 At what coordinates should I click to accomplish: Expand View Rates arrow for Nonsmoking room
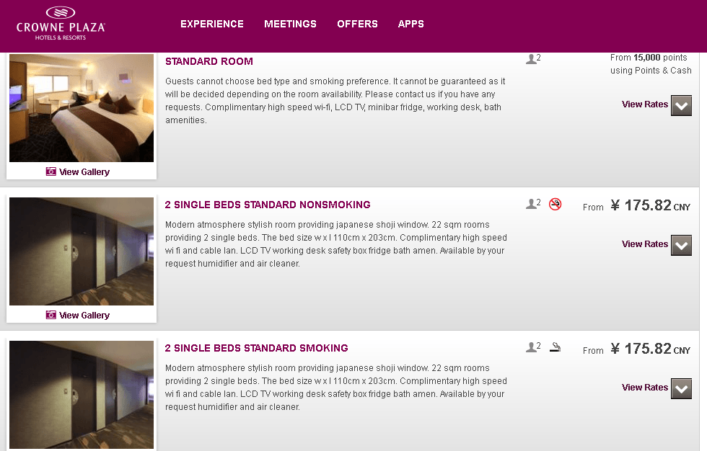tap(681, 245)
